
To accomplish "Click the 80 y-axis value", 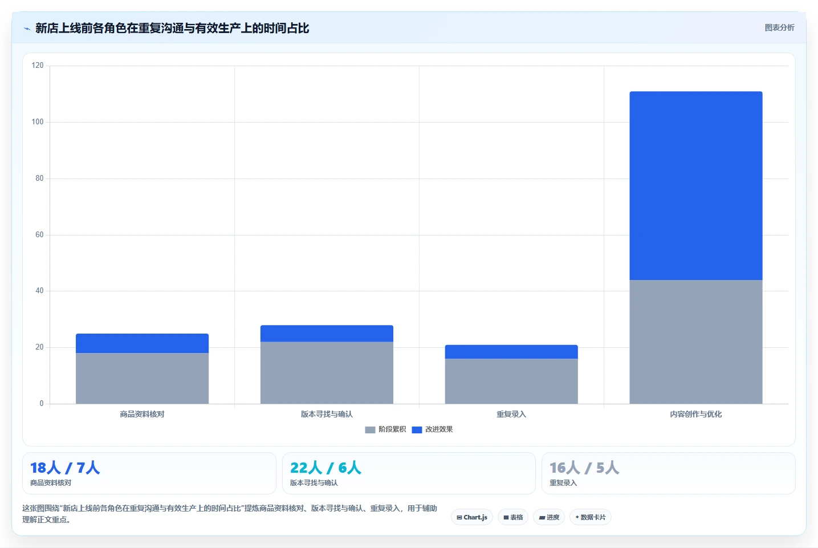I will (x=39, y=178).
